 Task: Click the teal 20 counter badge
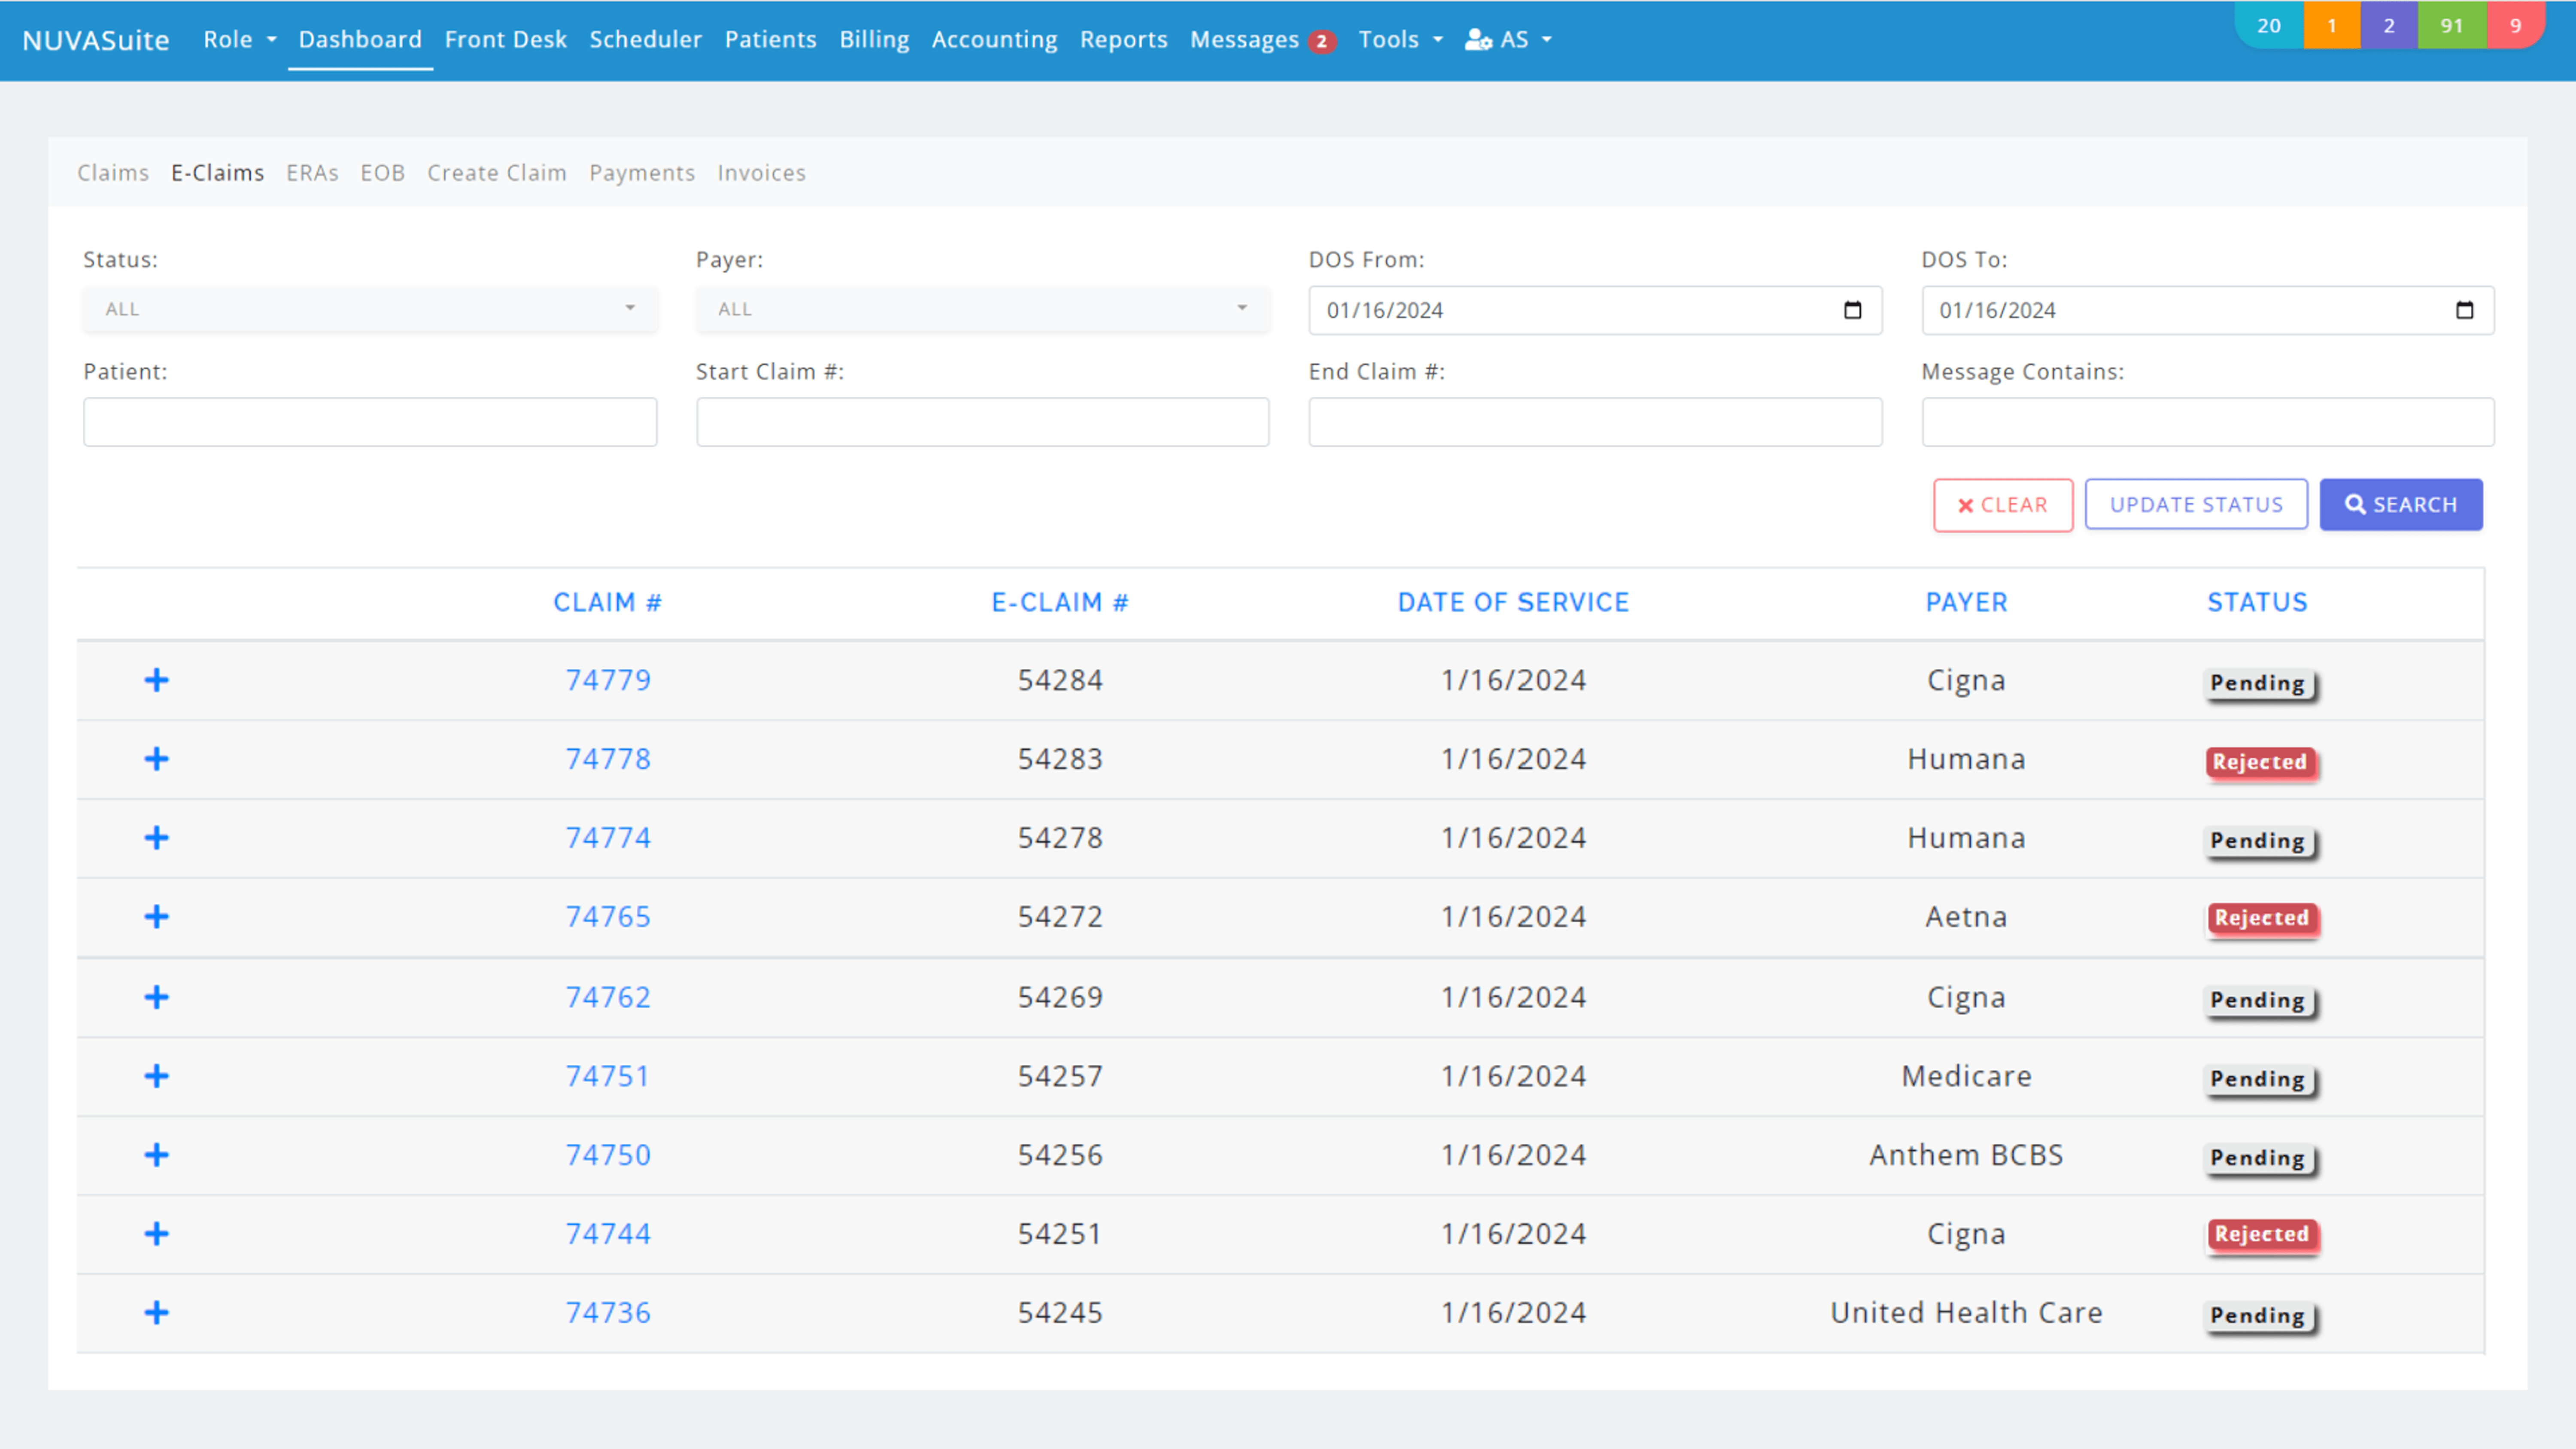coord(2268,25)
